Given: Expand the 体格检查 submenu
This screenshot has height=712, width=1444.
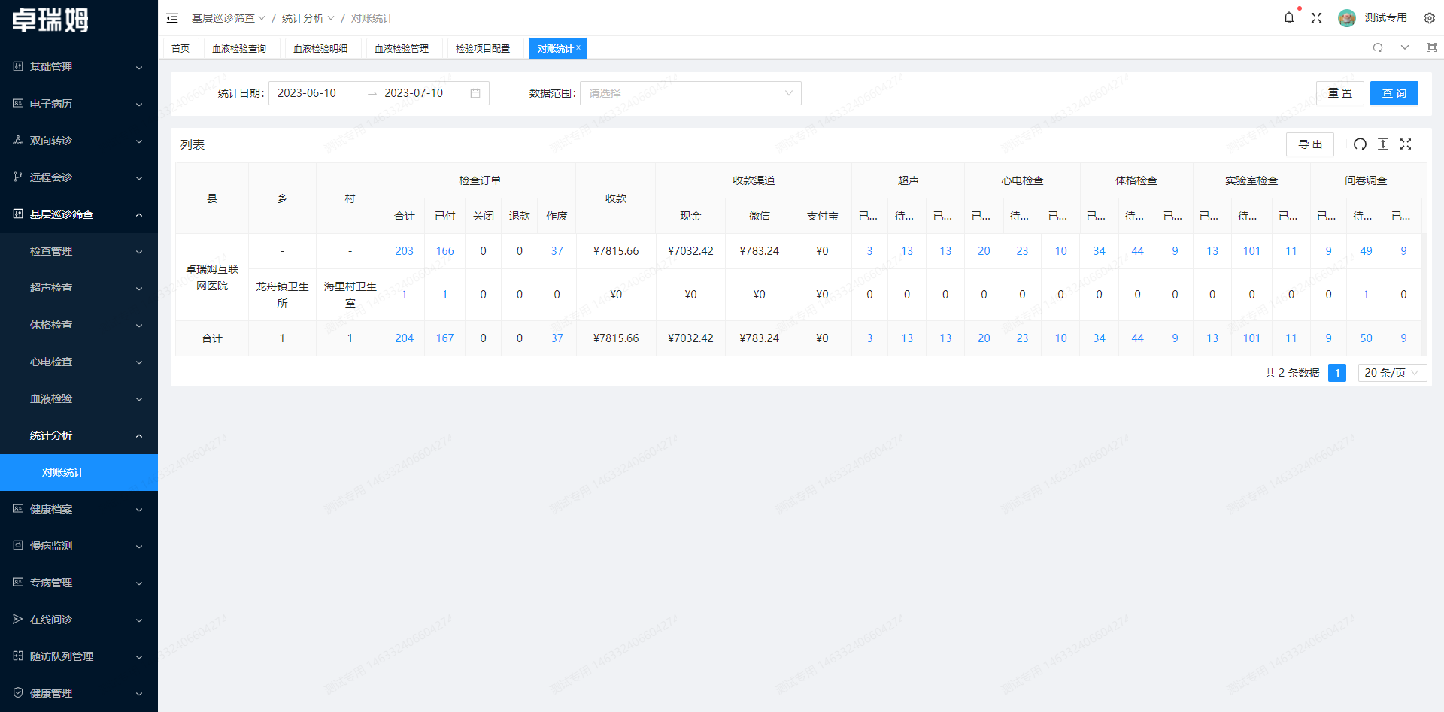Looking at the screenshot, I should [x=79, y=325].
